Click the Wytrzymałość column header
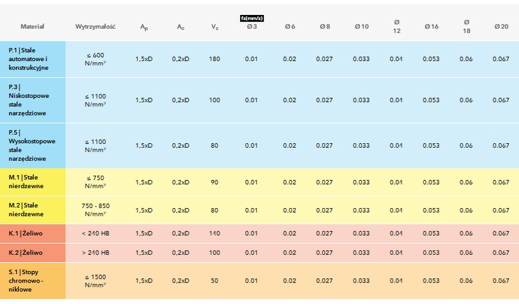 (x=95, y=27)
